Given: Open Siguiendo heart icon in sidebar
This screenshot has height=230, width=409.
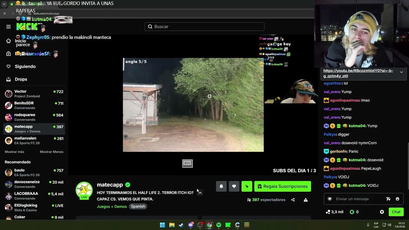Looking at the screenshot, I should [9, 66].
